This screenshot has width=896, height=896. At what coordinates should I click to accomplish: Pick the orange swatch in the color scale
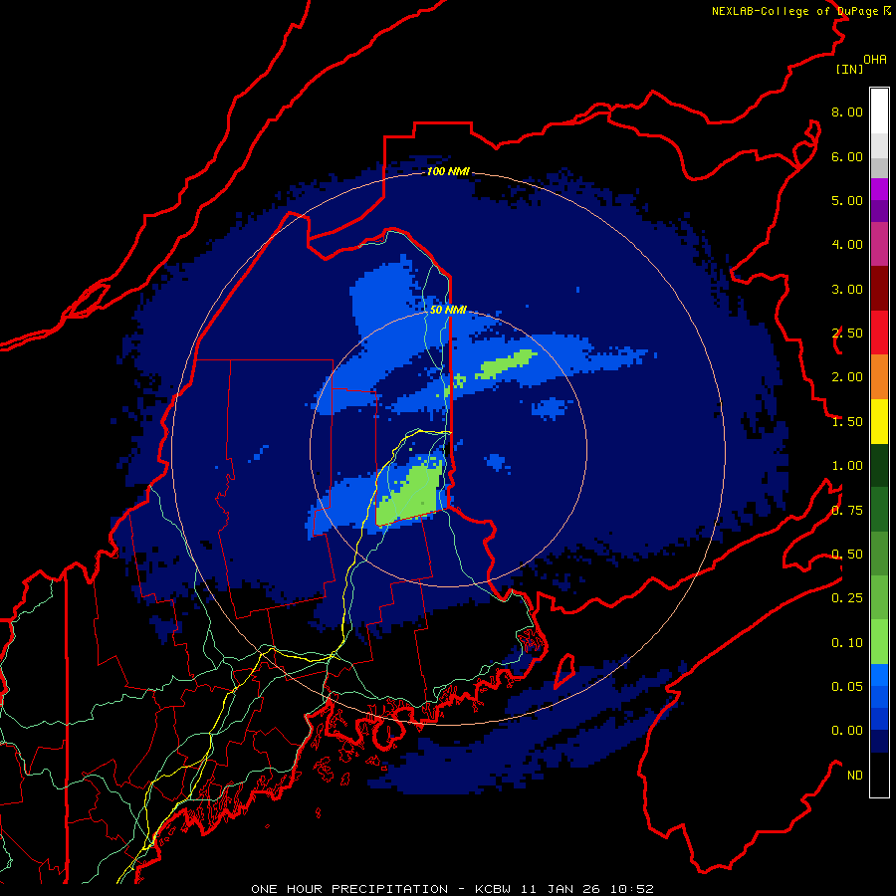click(879, 377)
